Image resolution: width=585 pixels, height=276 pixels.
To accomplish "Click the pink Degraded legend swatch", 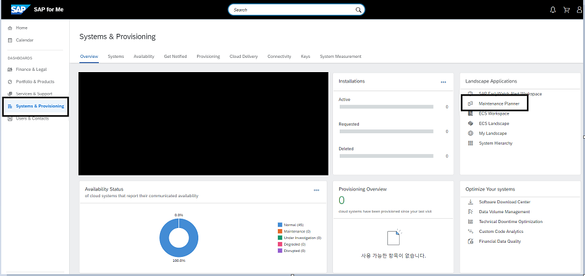I will [x=280, y=245].
